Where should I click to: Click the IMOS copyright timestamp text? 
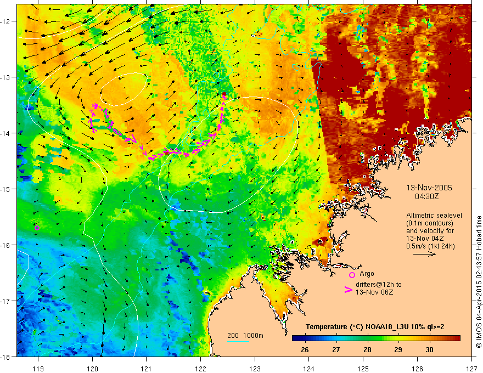tap(479, 282)
